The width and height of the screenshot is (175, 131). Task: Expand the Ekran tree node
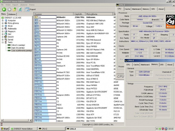(x=2, y=26)
